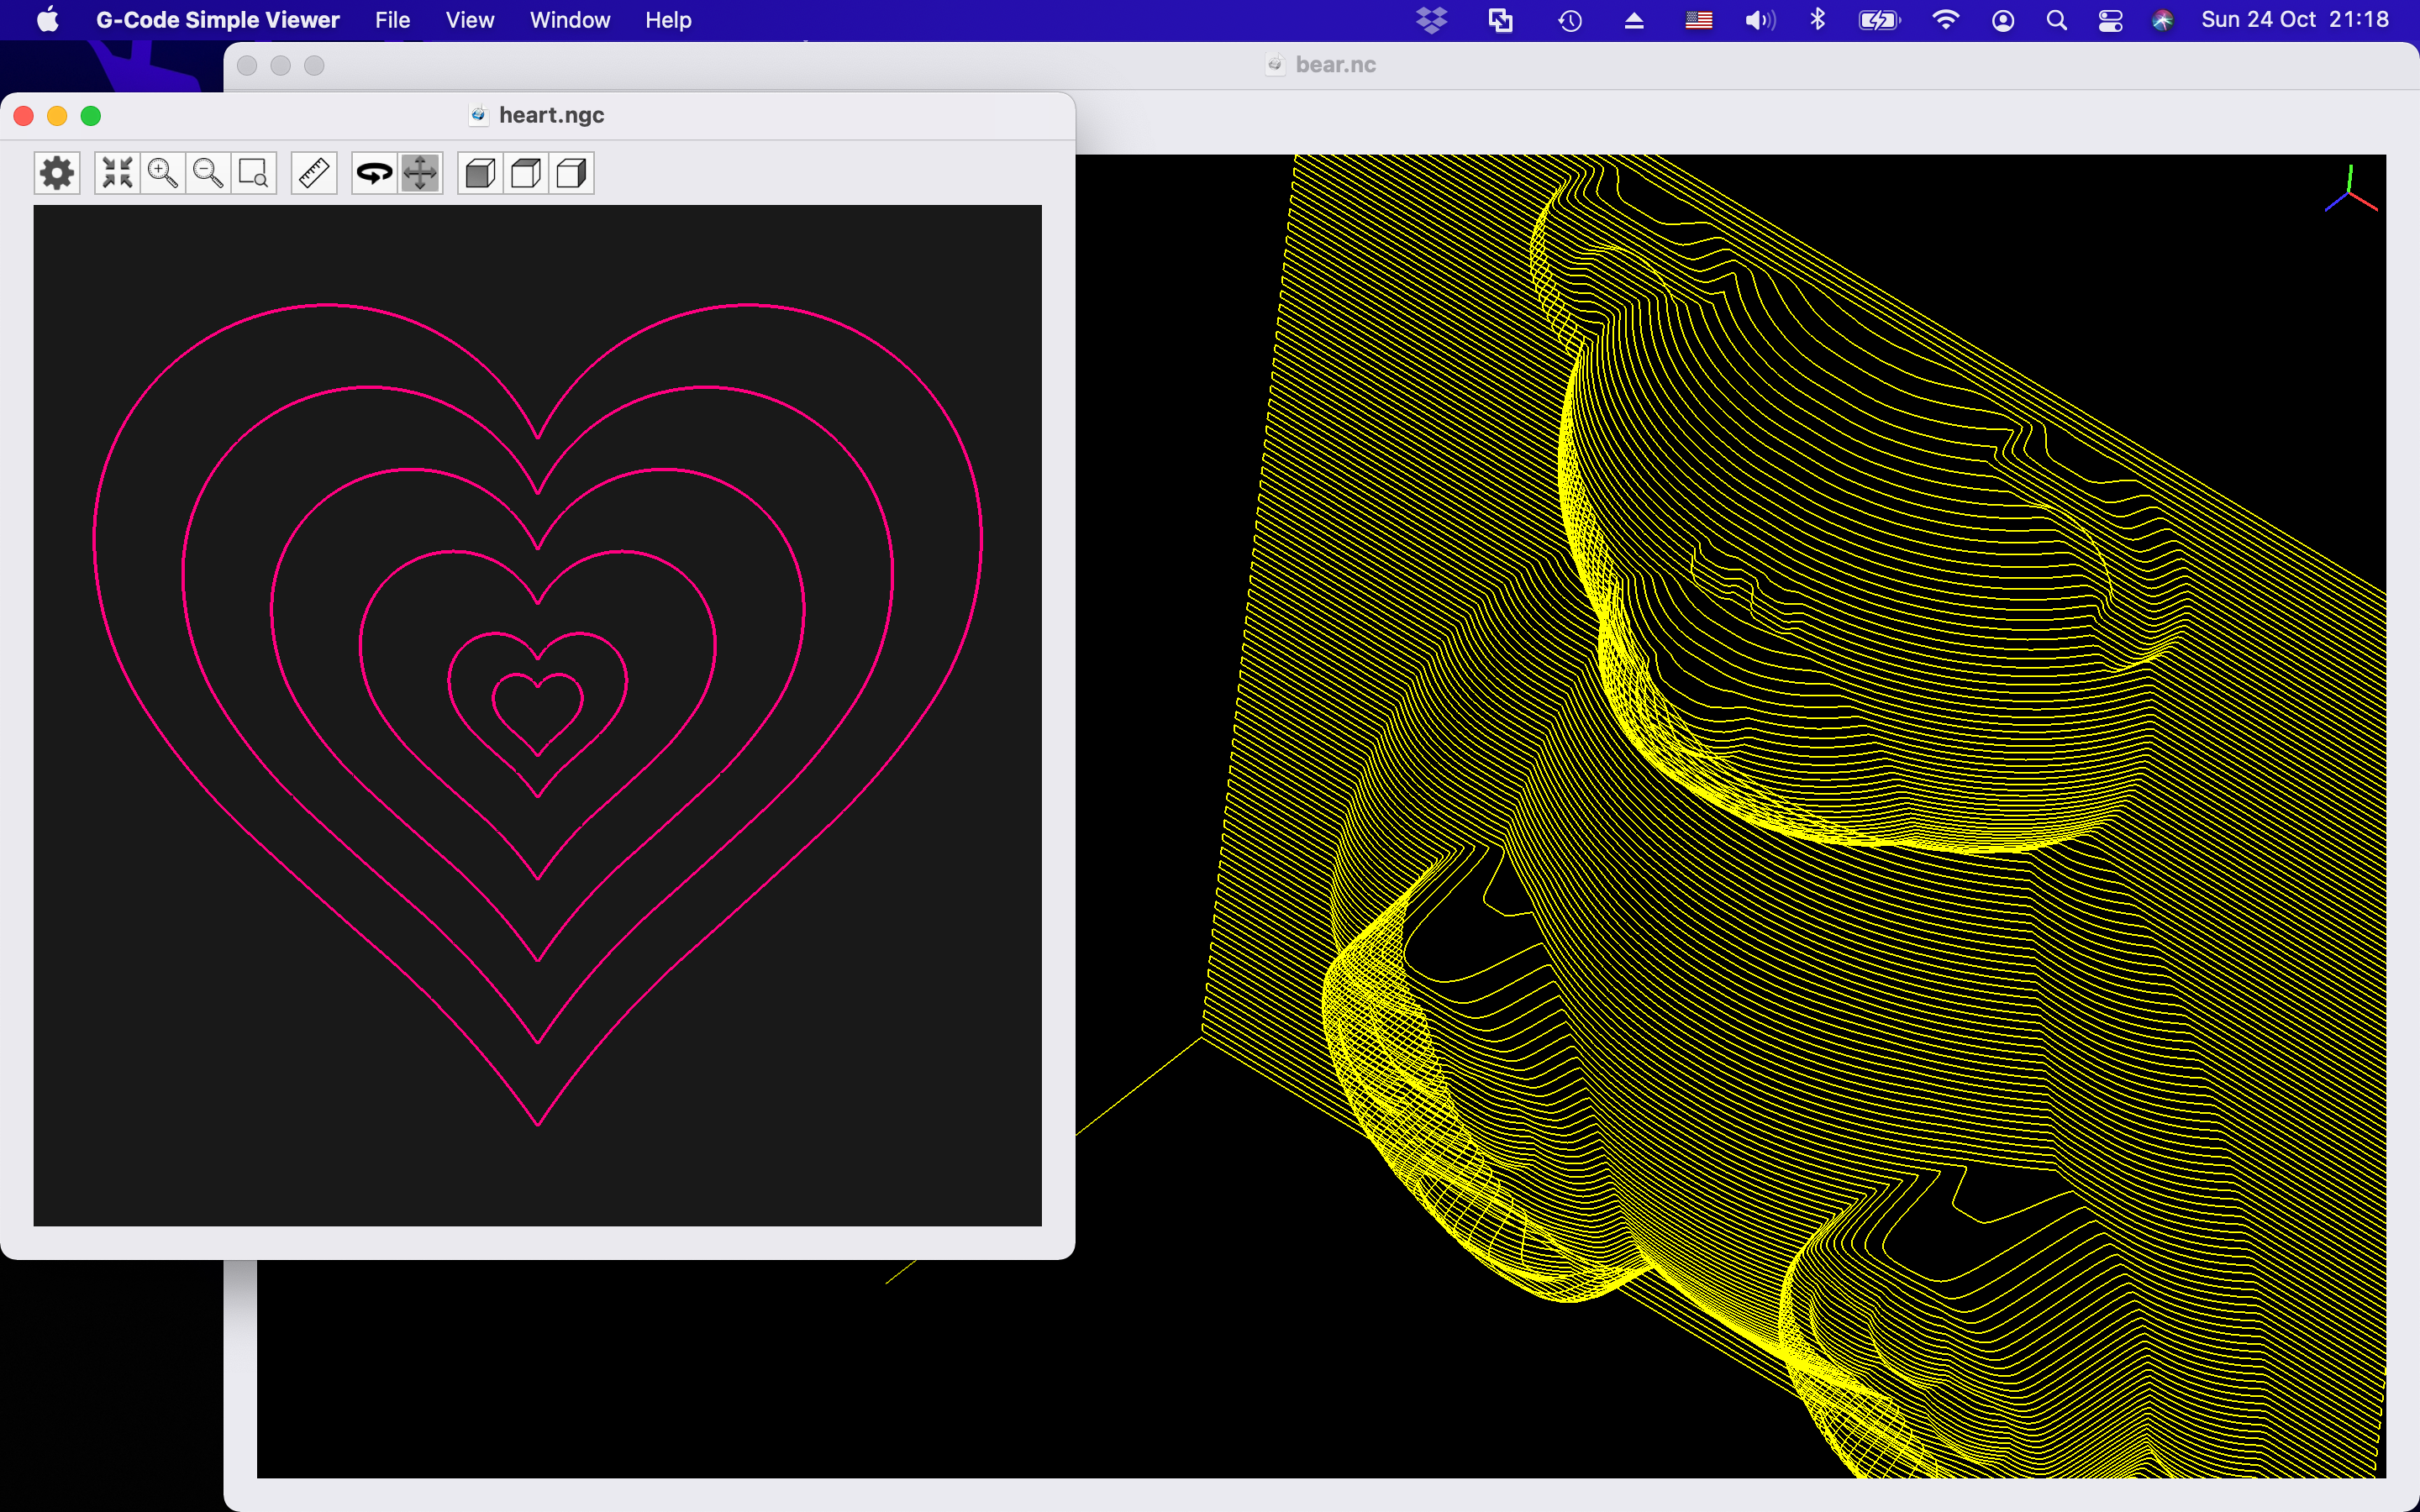Zoom in with the plus magnifier
This screenshot has width=2420, height=1512.
coord(162,173)
